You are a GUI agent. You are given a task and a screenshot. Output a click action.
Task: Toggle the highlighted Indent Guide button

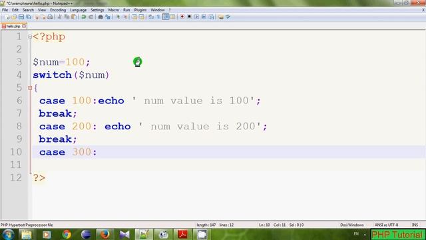point(166,17)
